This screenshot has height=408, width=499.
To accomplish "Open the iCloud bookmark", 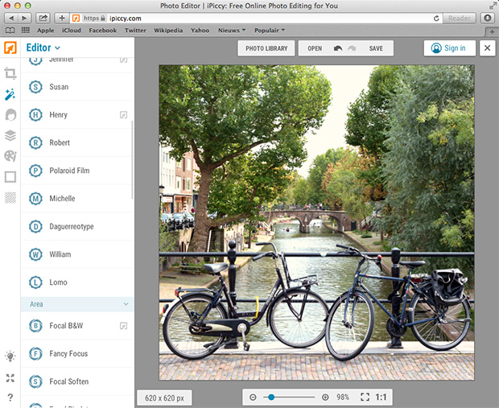I will coord(72,31).
